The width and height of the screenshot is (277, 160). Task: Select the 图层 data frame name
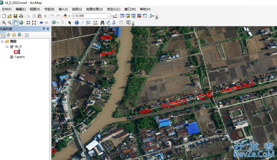click(x=13, y=41)
